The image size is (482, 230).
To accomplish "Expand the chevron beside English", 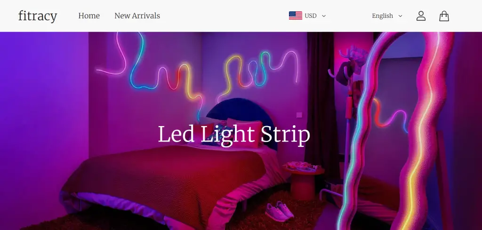I will (400, 16).
